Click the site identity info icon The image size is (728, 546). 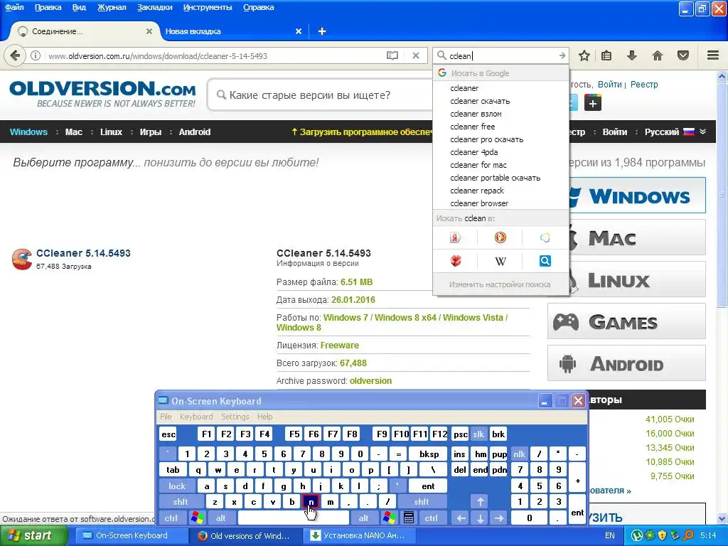pyautogui.click(x=36, y=55)
